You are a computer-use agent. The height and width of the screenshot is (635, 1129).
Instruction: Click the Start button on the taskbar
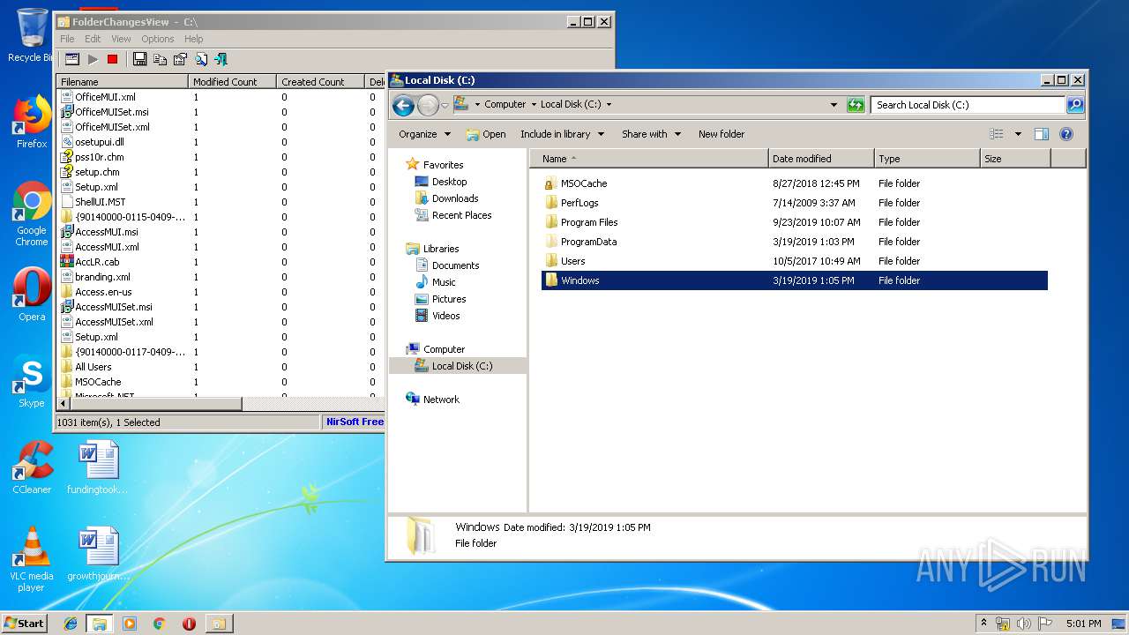pos(24,623)
